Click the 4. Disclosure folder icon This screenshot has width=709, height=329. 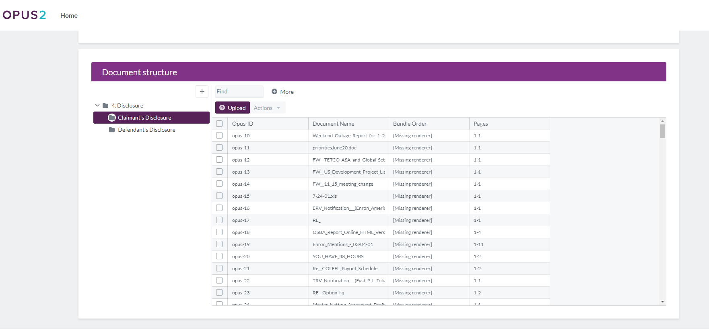[105, 106]
